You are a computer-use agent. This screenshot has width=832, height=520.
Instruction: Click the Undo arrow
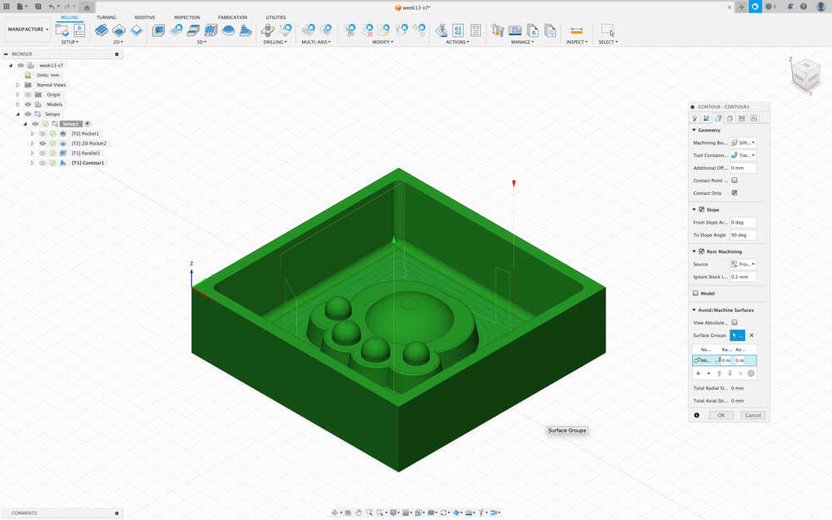(52, 7)
